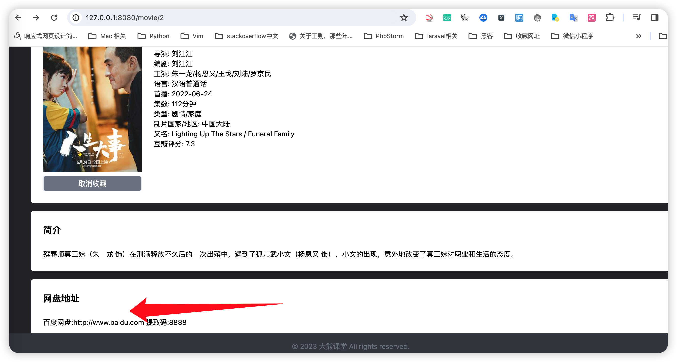Open the blue download extension icon
The width and height of the screenshot is (677, 362).
coord(483,18)
